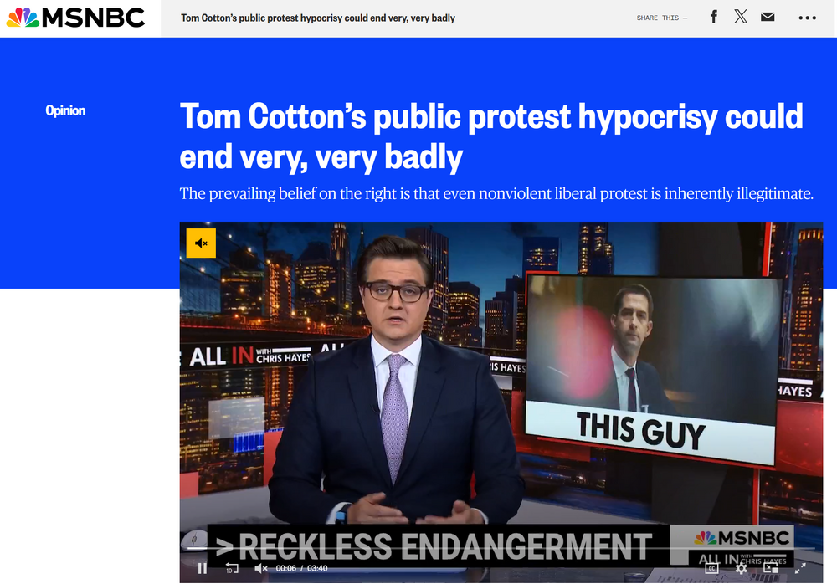Share the article via email
The image size is (837, 584).
[768, 17]
